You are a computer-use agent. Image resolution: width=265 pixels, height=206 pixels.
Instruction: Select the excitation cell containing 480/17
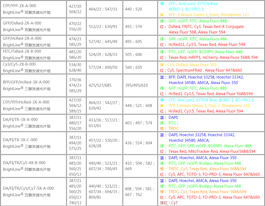[76, 123]
